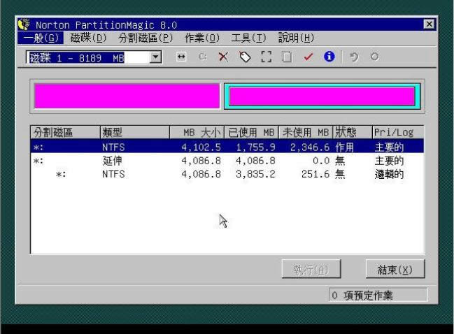Open the disk selection dropdown arrow

coord(155,58)
